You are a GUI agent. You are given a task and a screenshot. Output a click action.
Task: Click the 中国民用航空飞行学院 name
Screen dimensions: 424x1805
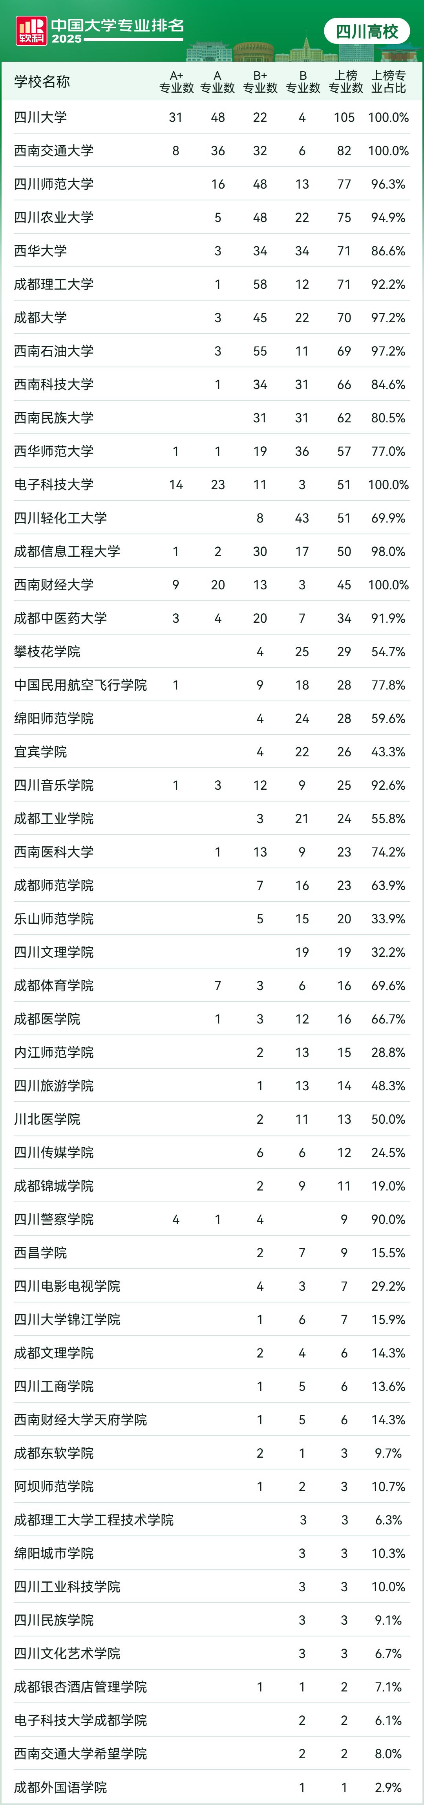[x=80, y=684]
